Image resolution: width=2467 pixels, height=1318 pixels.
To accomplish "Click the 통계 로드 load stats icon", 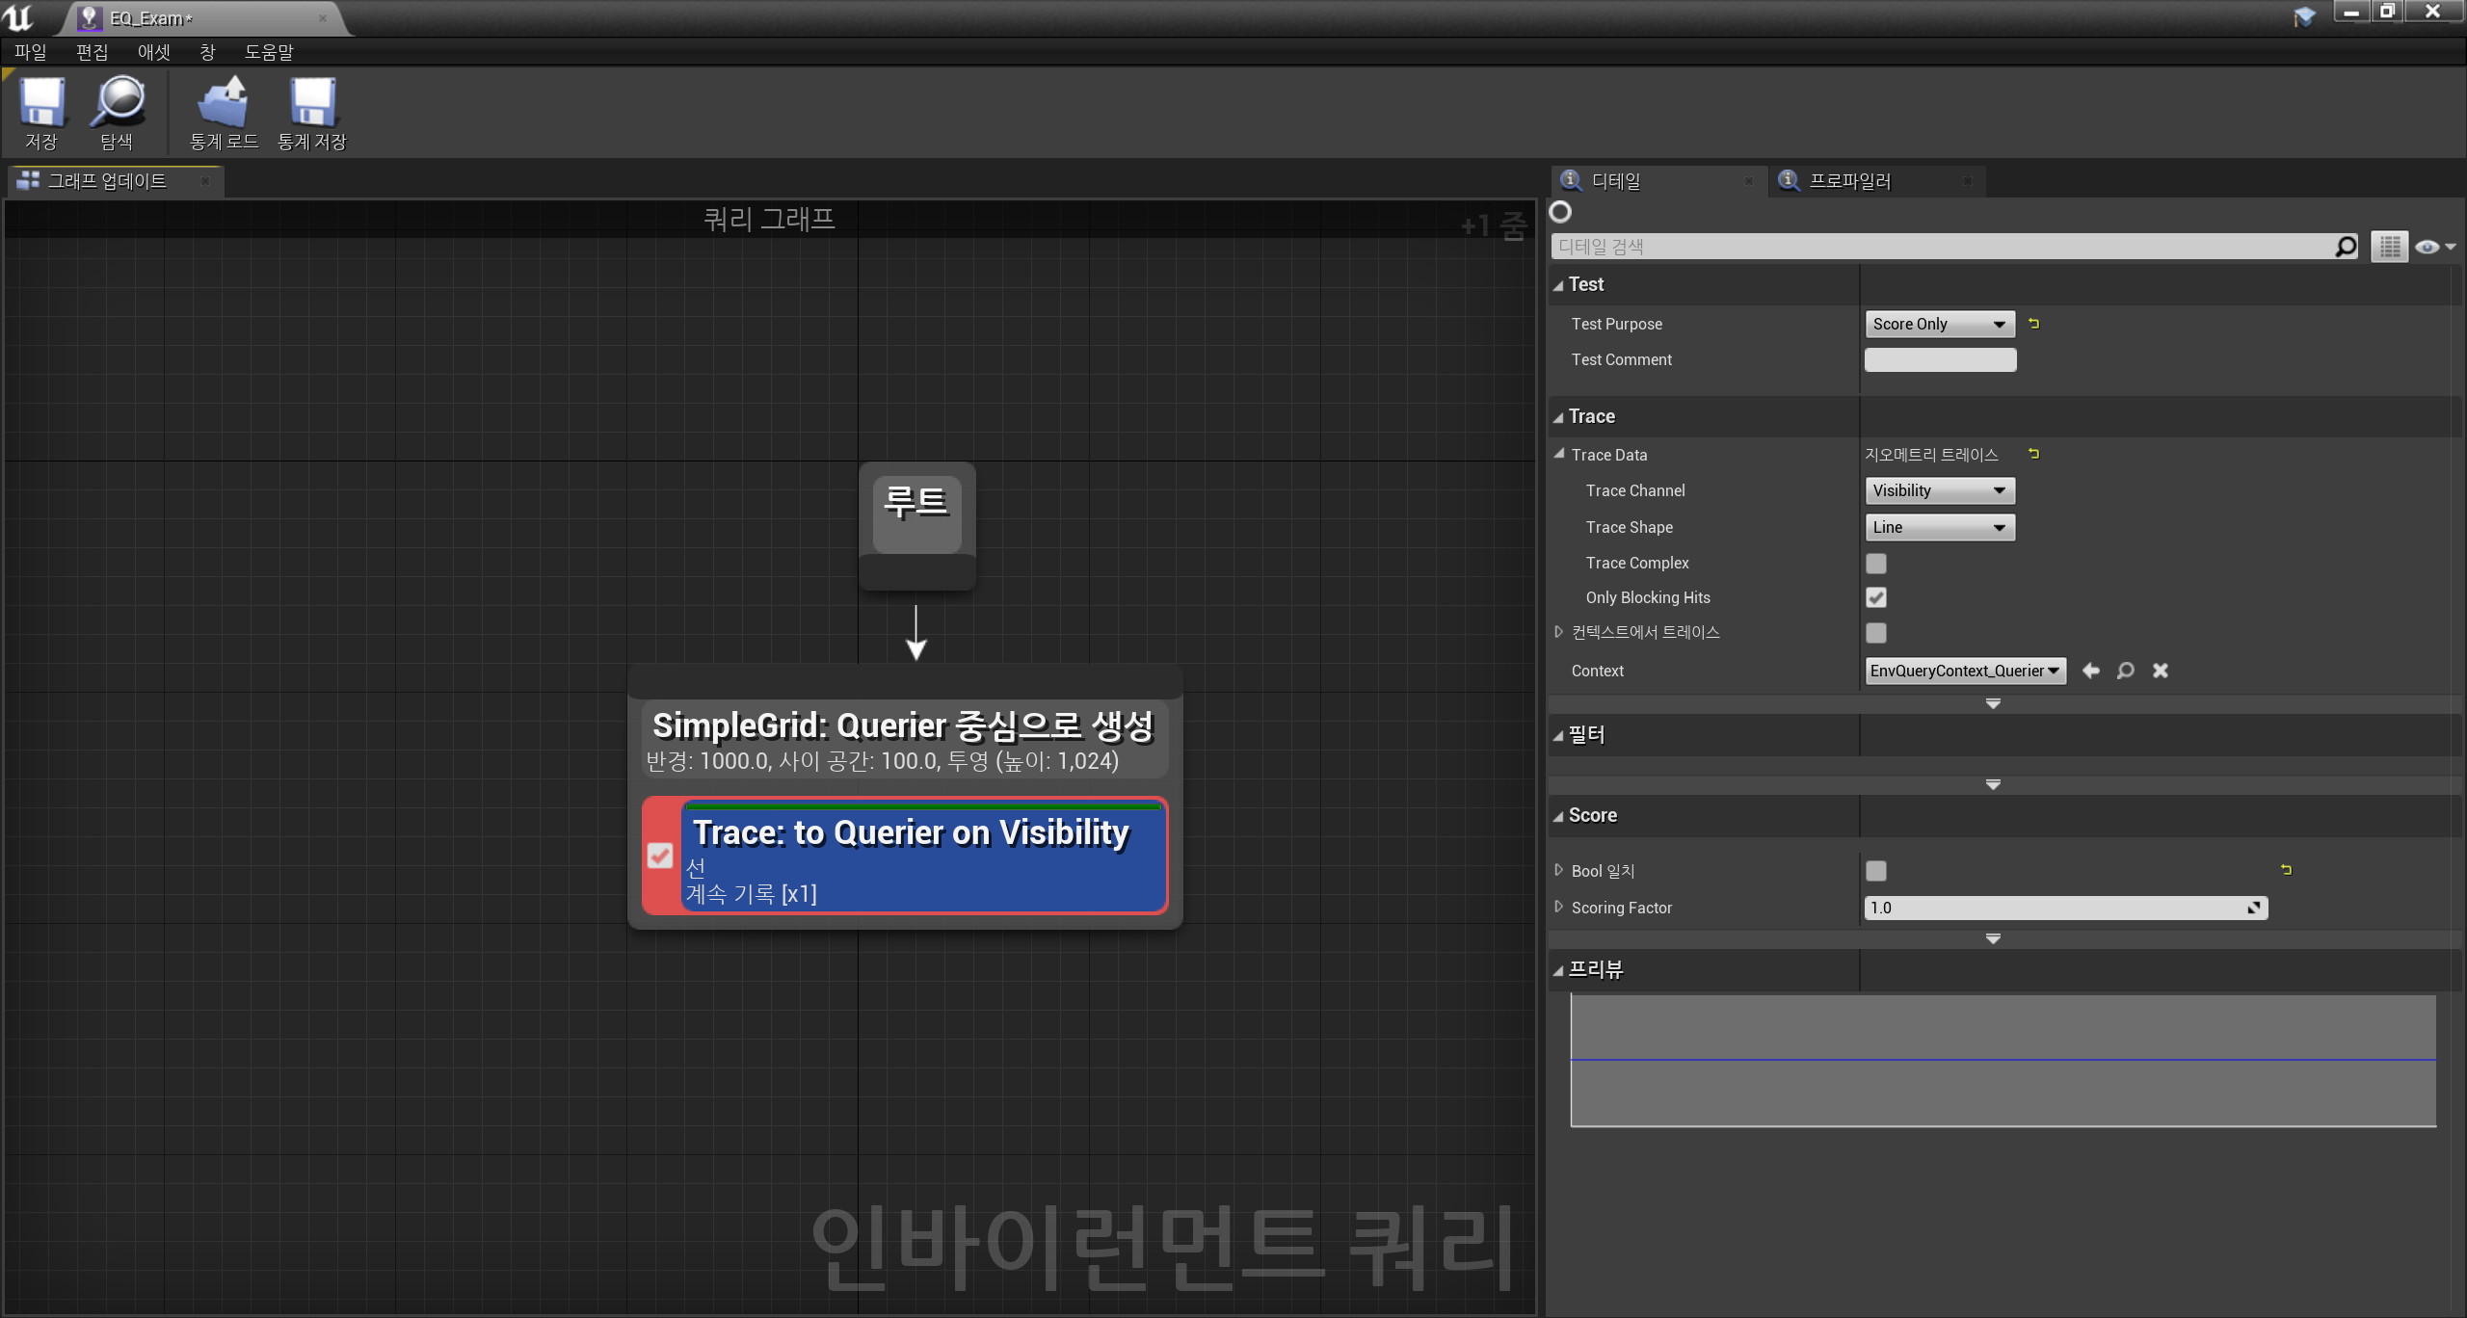I will 224,103.
